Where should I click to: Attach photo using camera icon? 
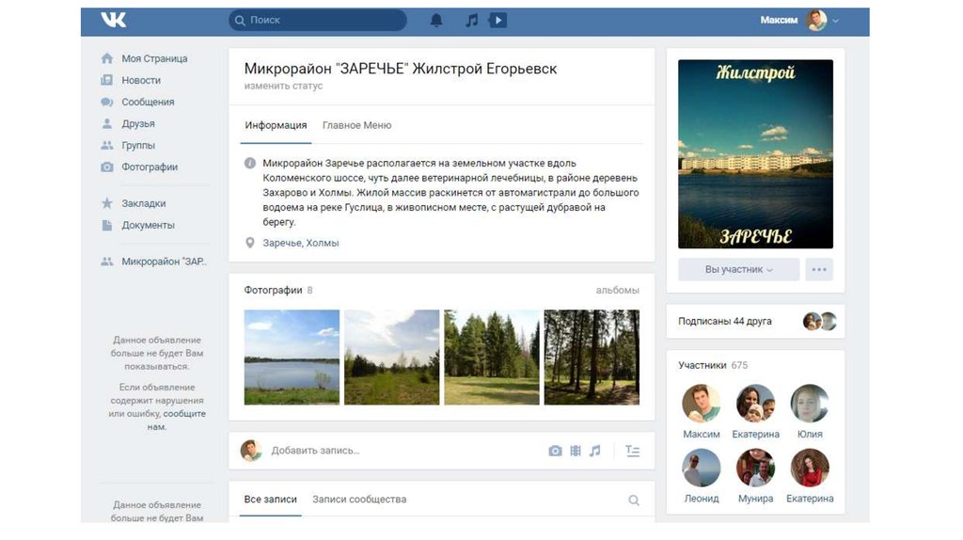tap(555, 451)
